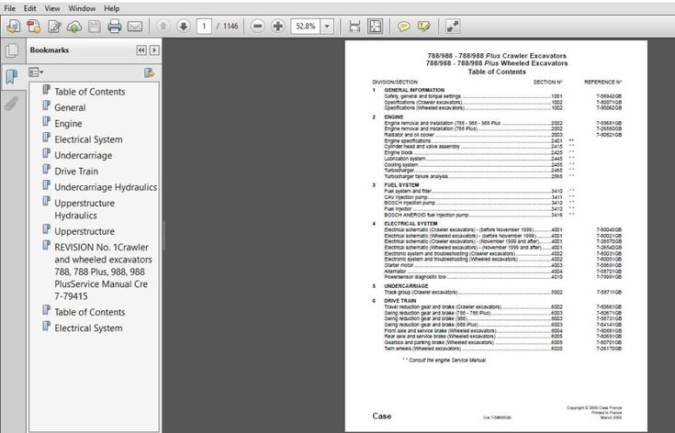This screenshot has width=675, height=433.
Task: Click the Create PDF toolbar icon
Action: pyautogui.click(x=34, y=27)
